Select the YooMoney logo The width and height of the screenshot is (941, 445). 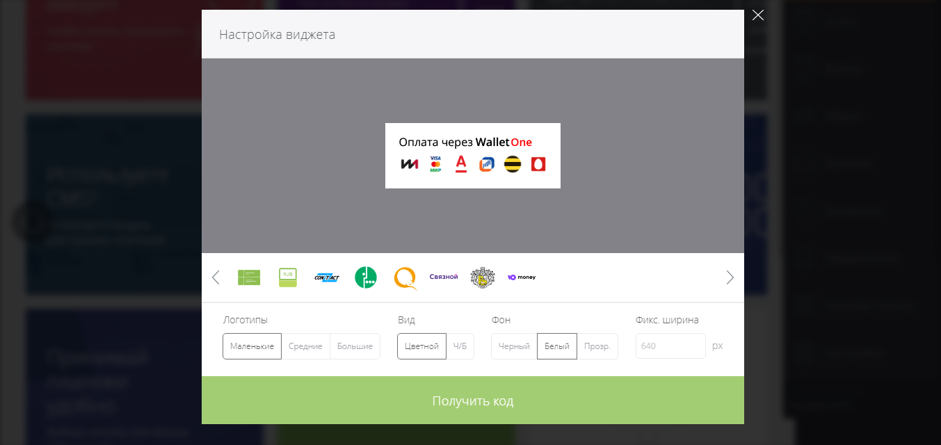[x=522, y=277]
